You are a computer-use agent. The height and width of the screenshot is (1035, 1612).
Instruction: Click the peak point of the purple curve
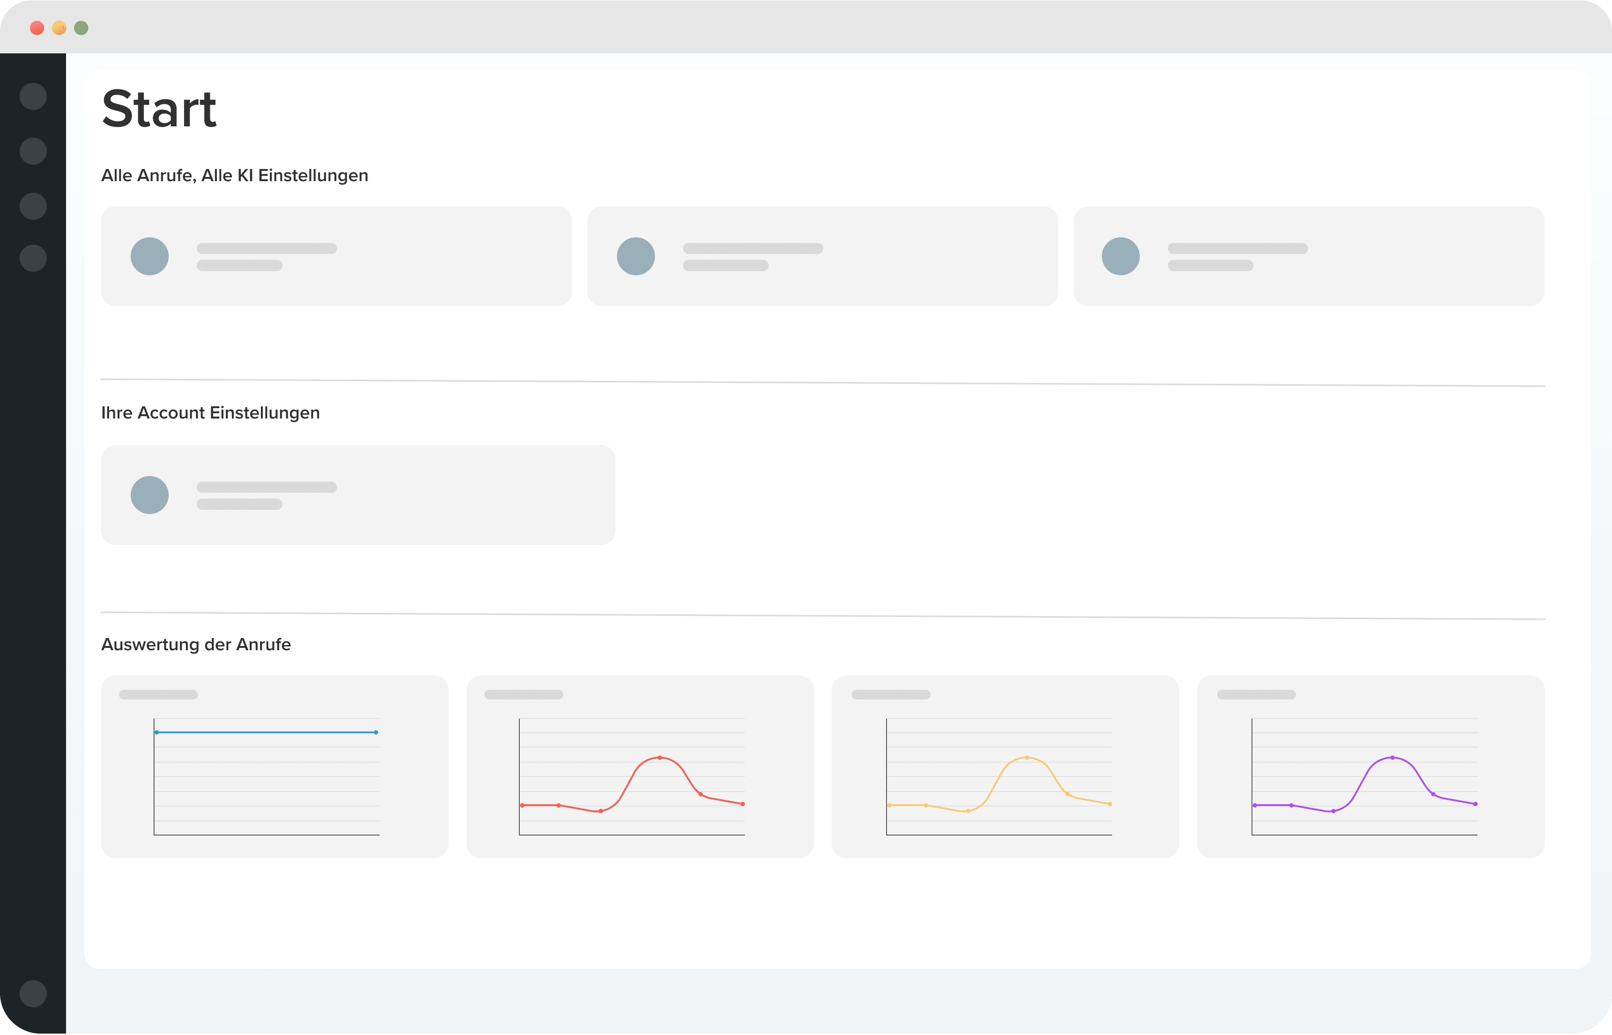click(1392, 757)
